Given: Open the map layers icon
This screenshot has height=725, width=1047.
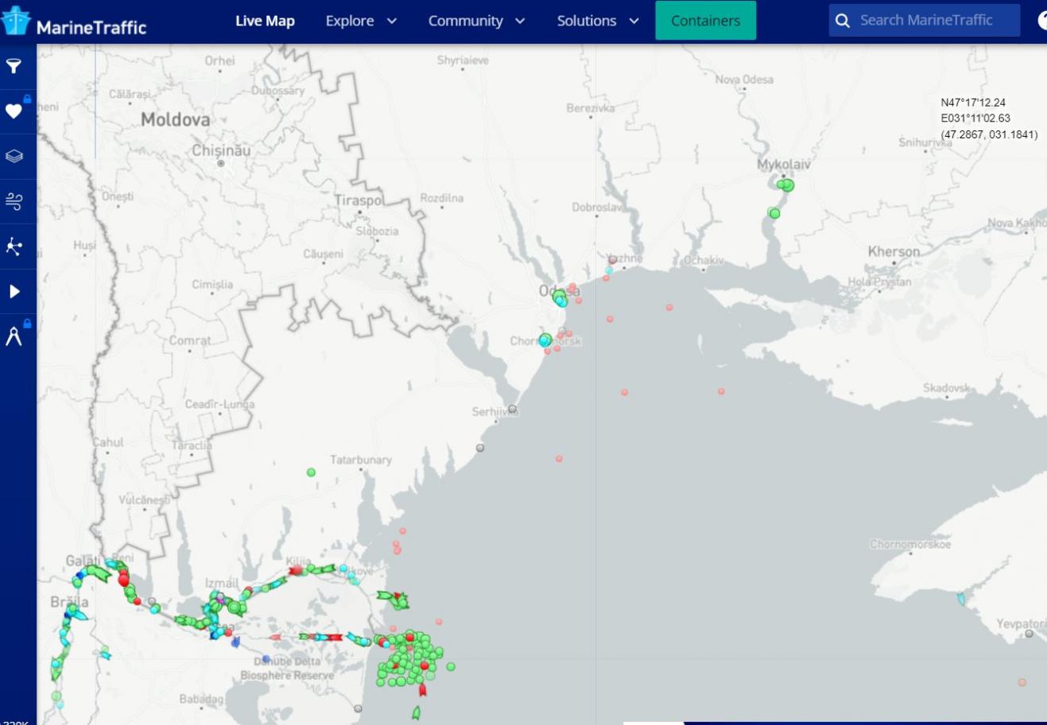Looking at the screenshot, I should point(14,157).
